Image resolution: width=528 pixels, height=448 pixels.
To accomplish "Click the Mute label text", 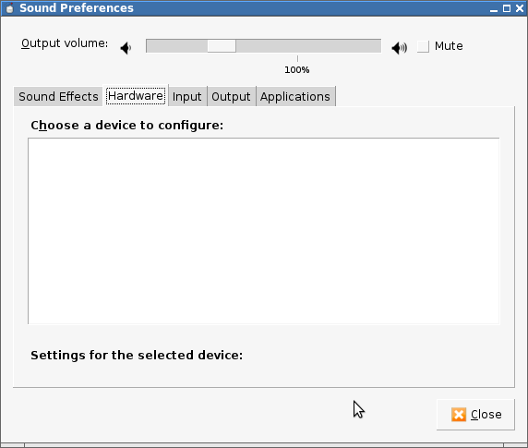I will coord(449,46).
